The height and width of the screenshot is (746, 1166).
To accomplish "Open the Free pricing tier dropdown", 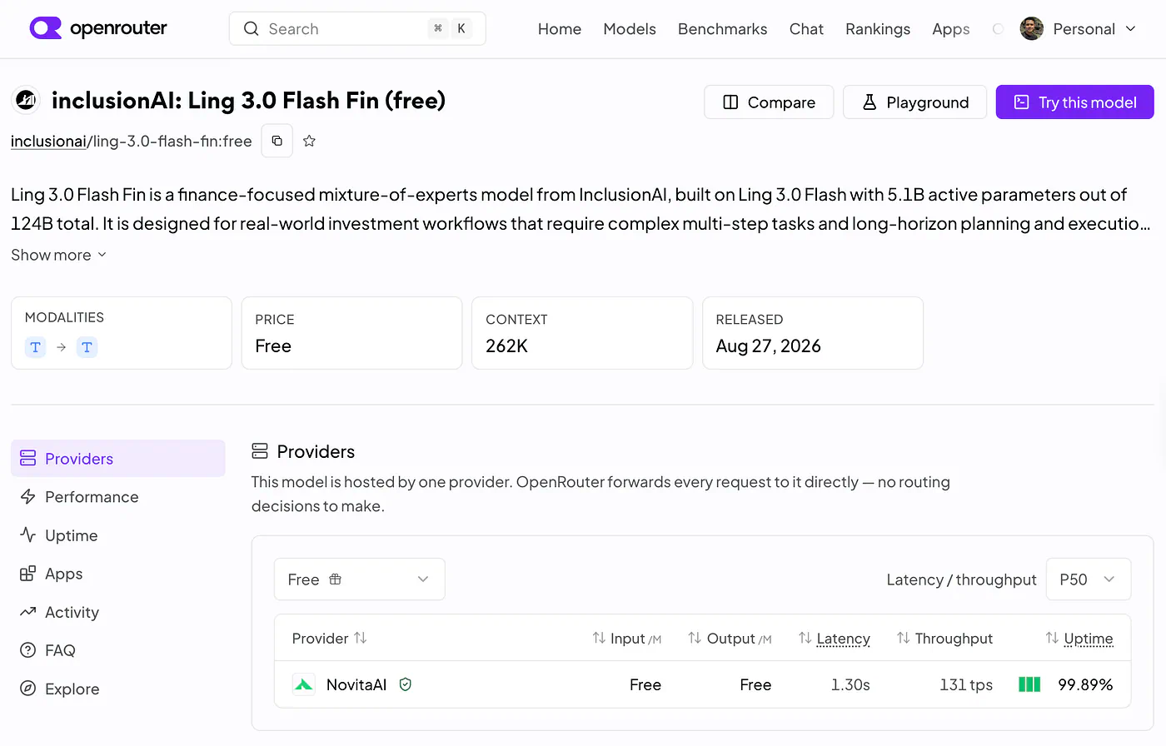I will [x=360, y=579].
